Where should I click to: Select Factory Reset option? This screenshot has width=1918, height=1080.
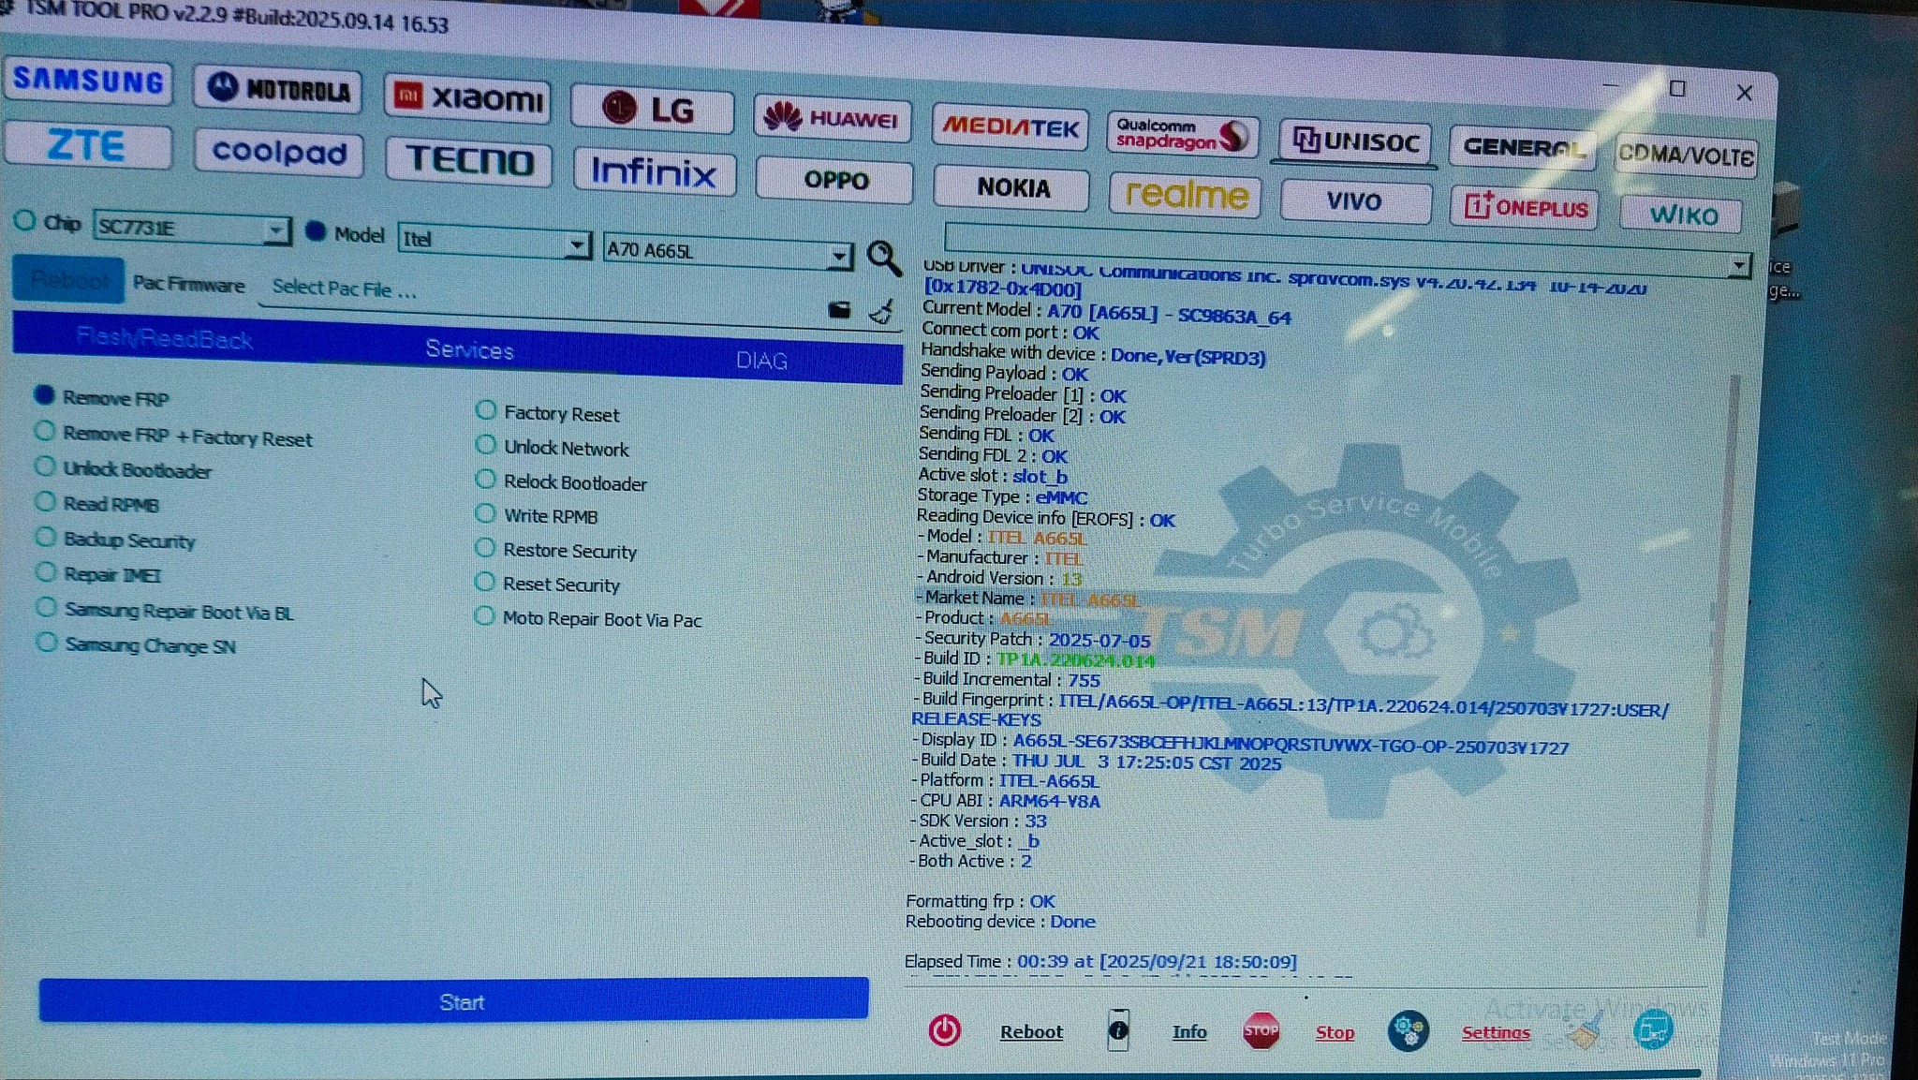click(x=485, y=410)
